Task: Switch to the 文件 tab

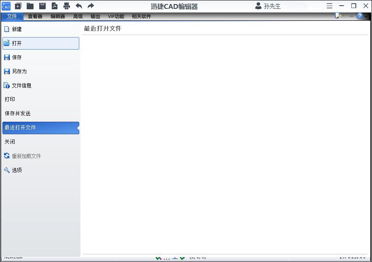Action: click(12, 16)
